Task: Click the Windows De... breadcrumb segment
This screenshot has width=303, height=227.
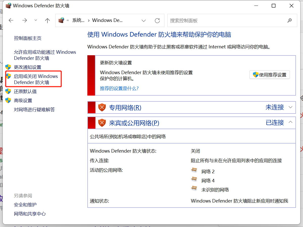Action: point(107,20)
